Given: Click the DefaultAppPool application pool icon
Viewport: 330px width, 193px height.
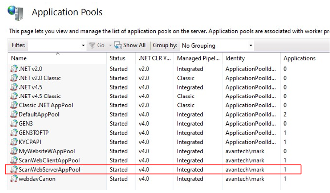Looking at the screenshot, I should tap(14, 115).
